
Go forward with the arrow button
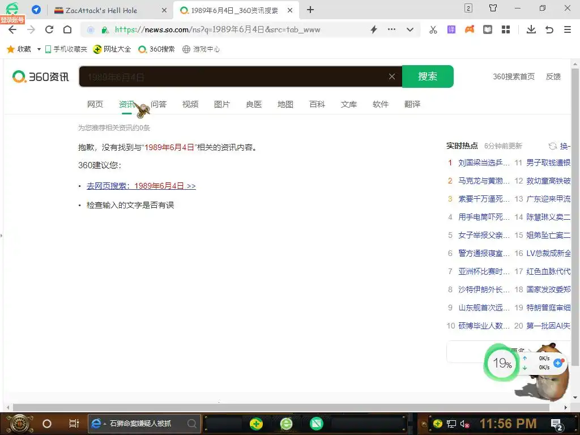[31, 29]
